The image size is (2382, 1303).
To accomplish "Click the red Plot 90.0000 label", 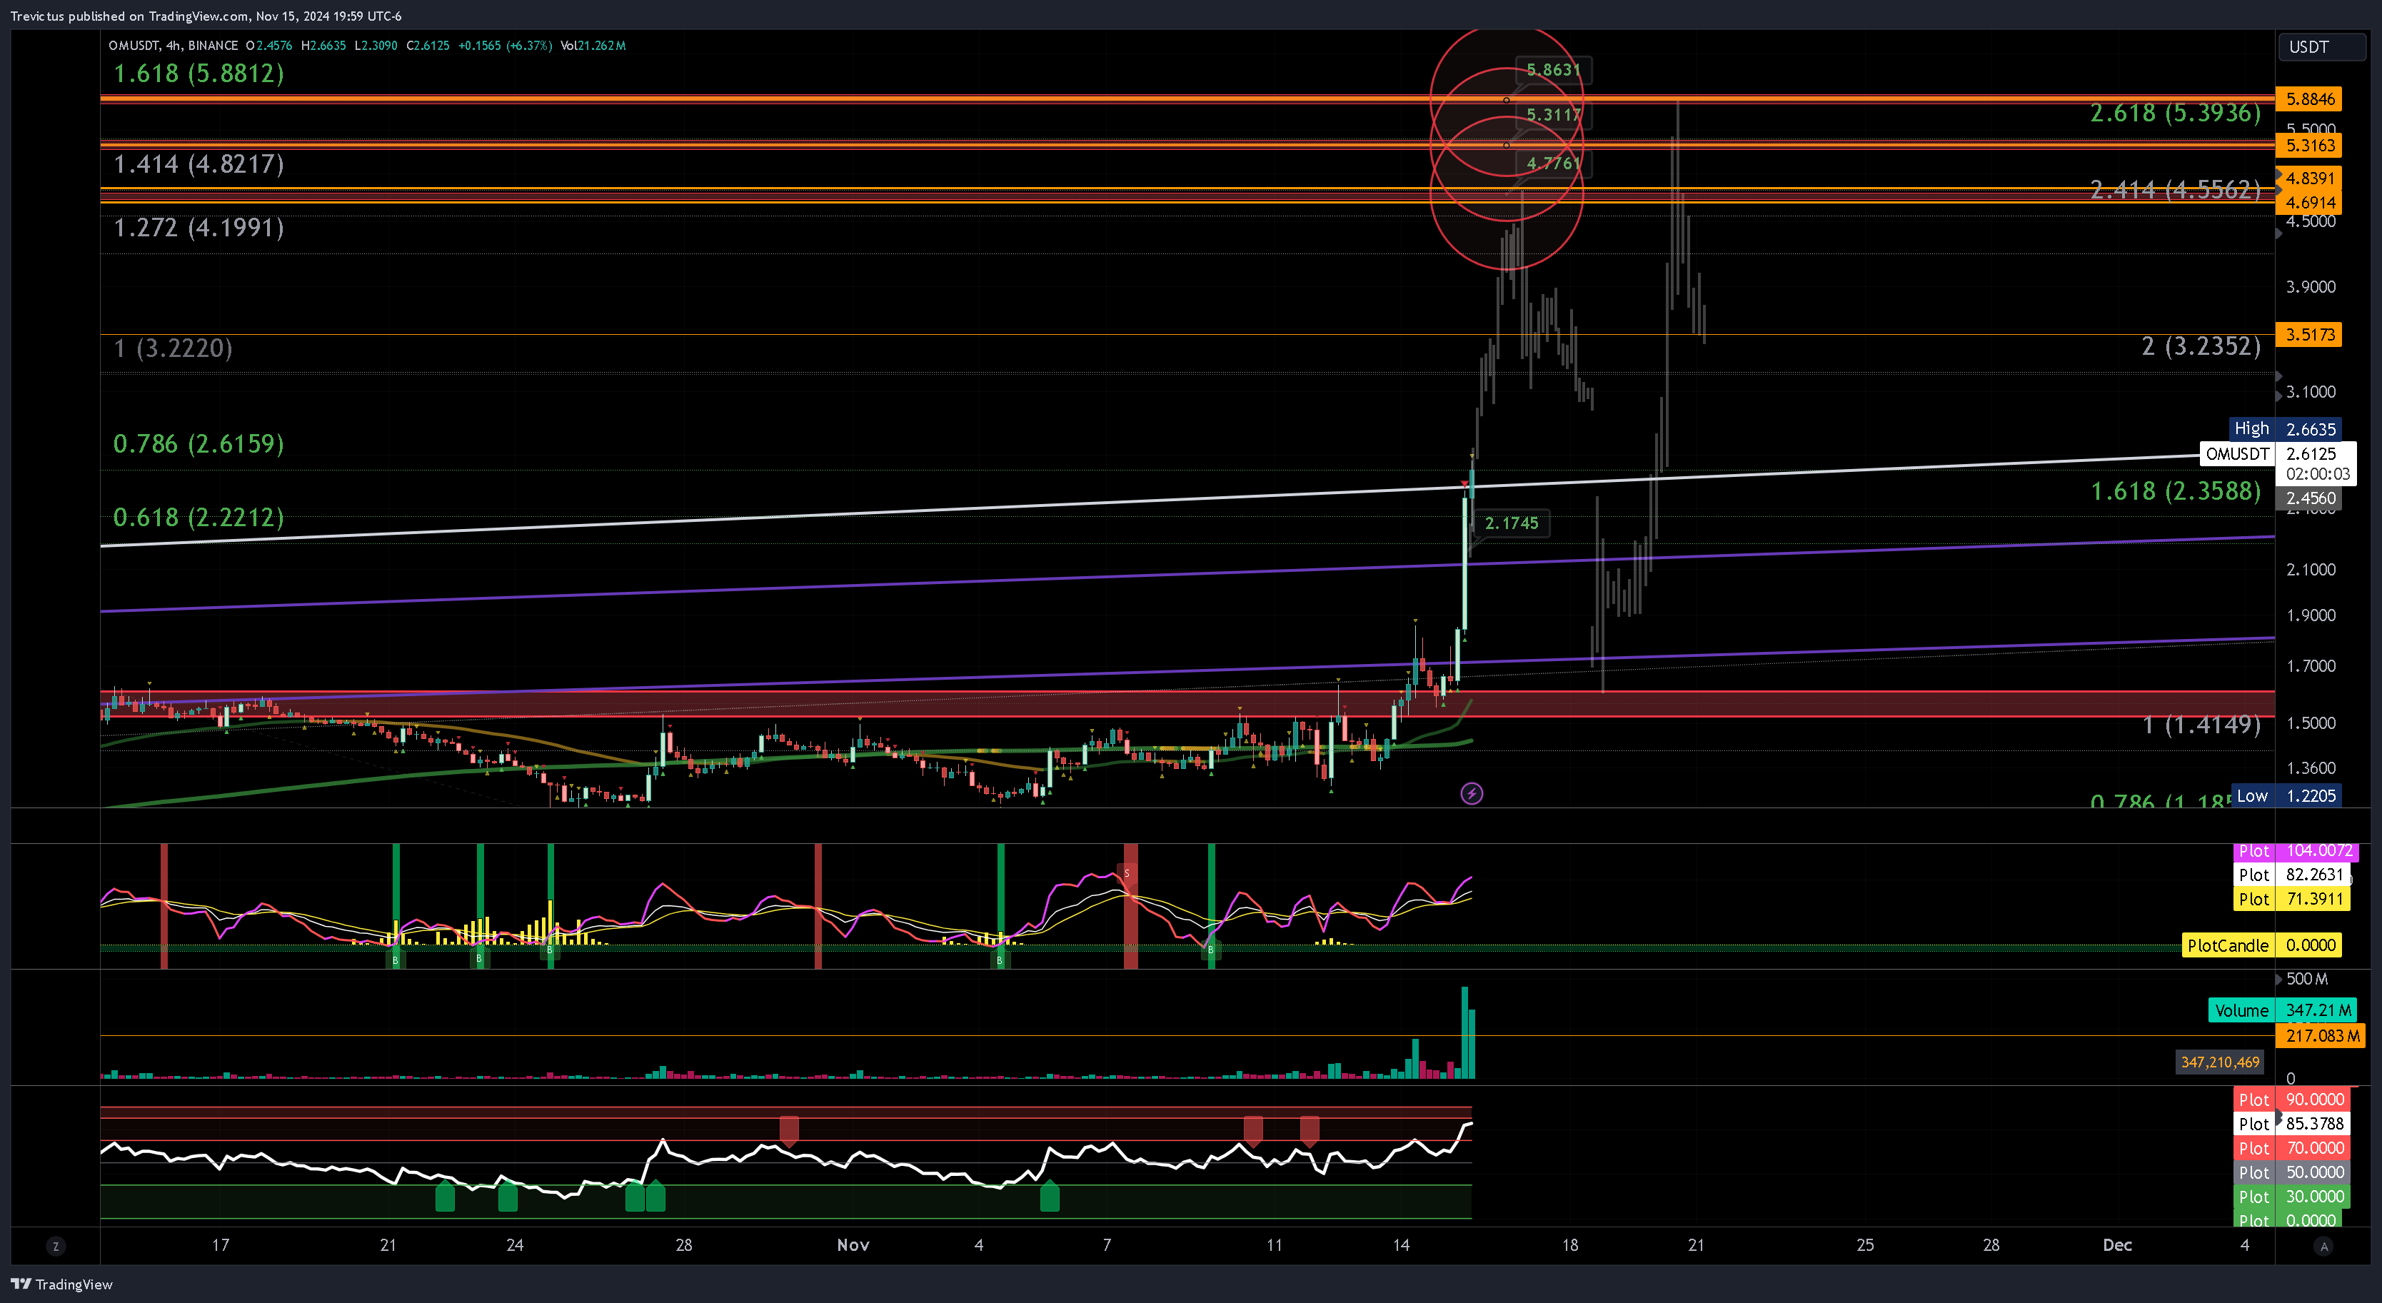I will click(x=2291, y=1099).
